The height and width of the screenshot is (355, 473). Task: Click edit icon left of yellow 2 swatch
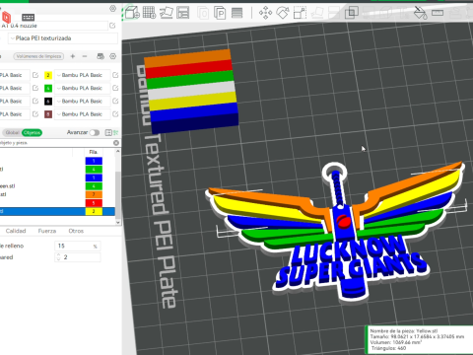pyautogui.click(x=35, y=75)
